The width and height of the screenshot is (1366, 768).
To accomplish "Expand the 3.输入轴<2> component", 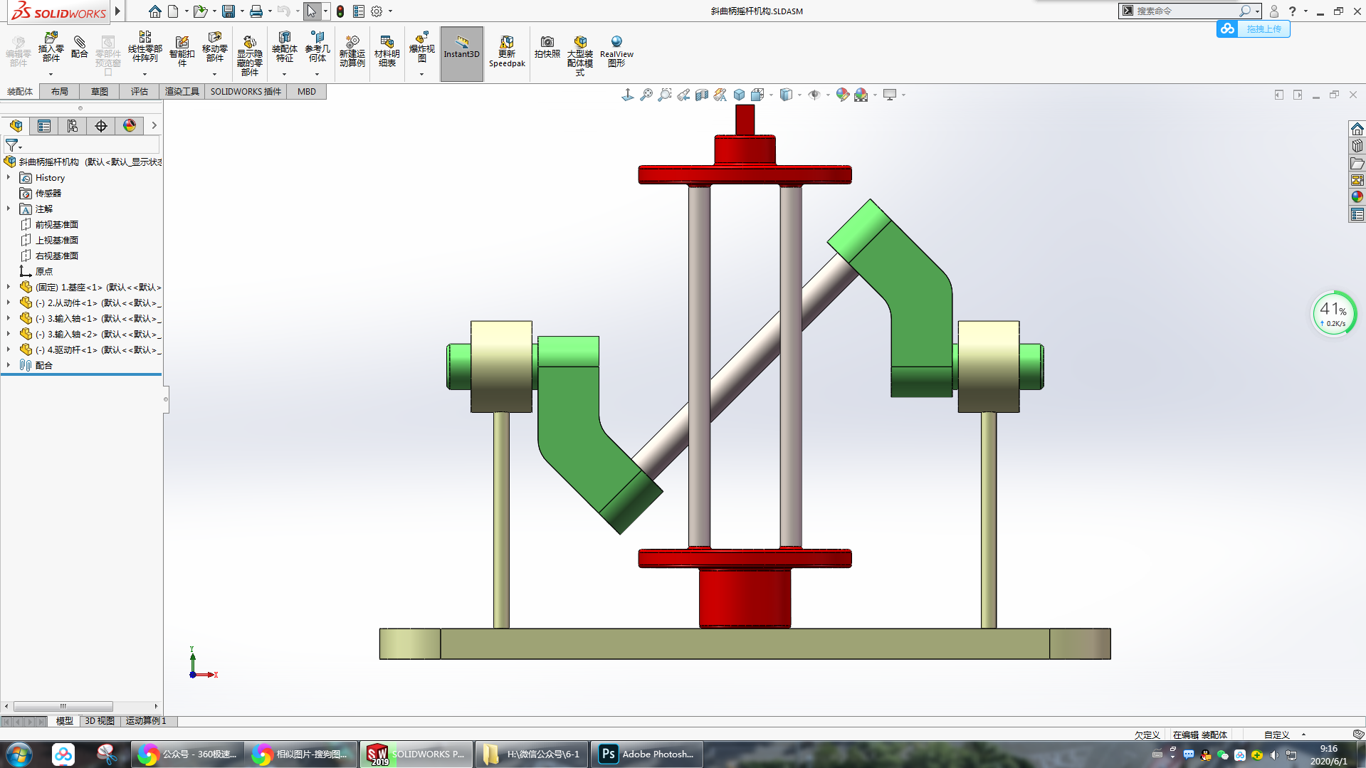I will pyautogui.click(x=9, y=334).
